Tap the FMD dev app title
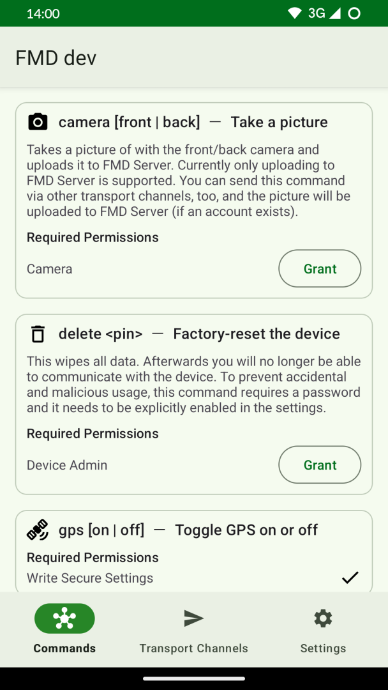Screen dimensions: 388x690 [x=56, y=58]
